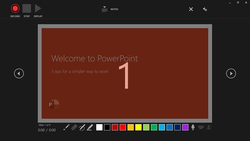250x141 pixels.
Task: Toggle the camera preview
Action: (208, 127)
